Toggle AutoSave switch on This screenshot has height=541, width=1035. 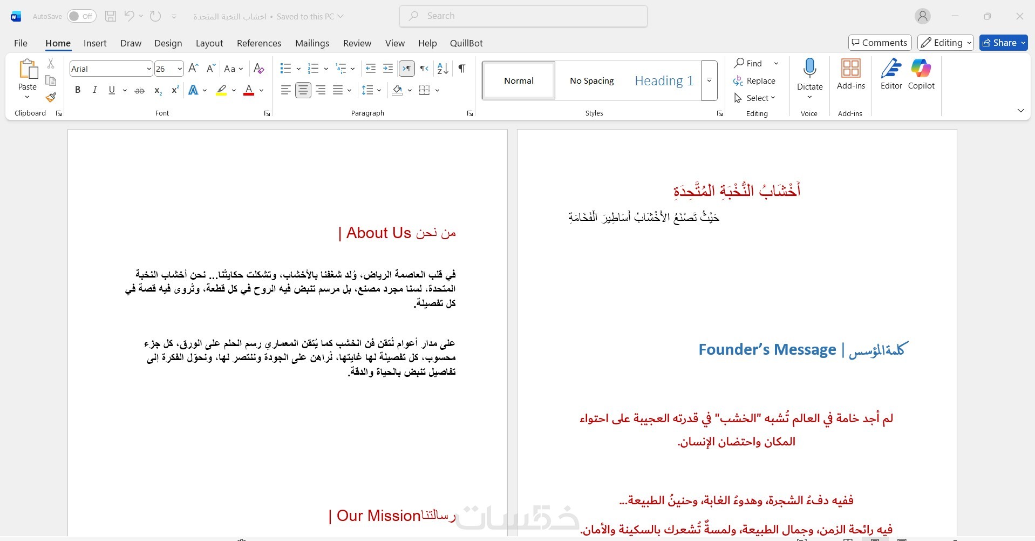tap(81, 16)
